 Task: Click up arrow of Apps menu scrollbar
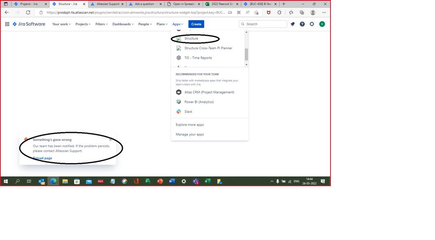pyautogui.click(x=246, y=32)
